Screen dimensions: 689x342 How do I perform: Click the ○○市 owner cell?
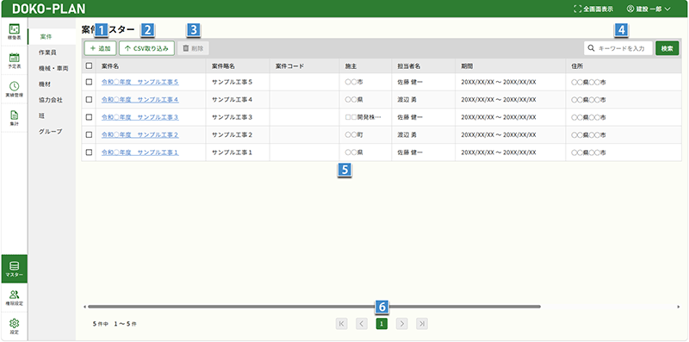coord(365,82)
